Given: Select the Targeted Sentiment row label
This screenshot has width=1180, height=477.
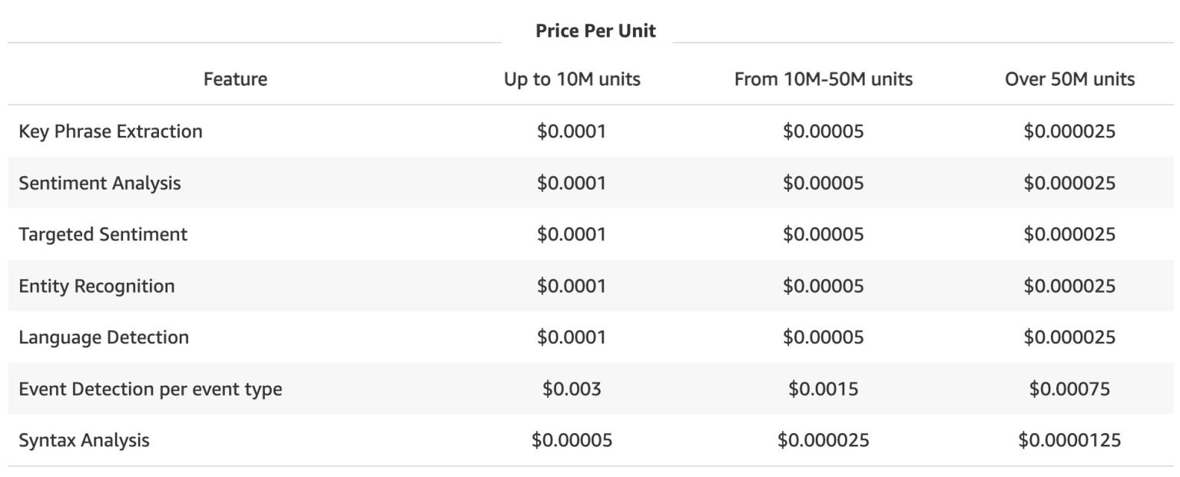Looking at the screenshot, I should point(103,234).
